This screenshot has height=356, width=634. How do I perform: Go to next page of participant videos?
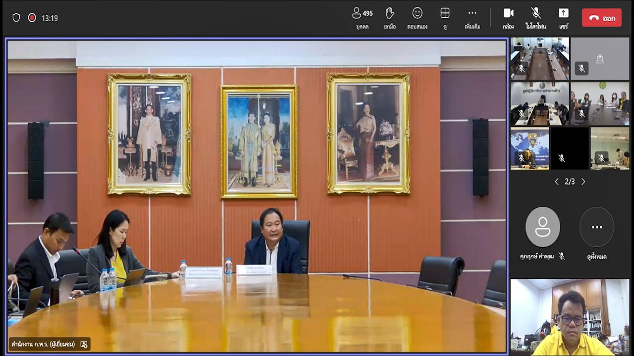[583, 181]
